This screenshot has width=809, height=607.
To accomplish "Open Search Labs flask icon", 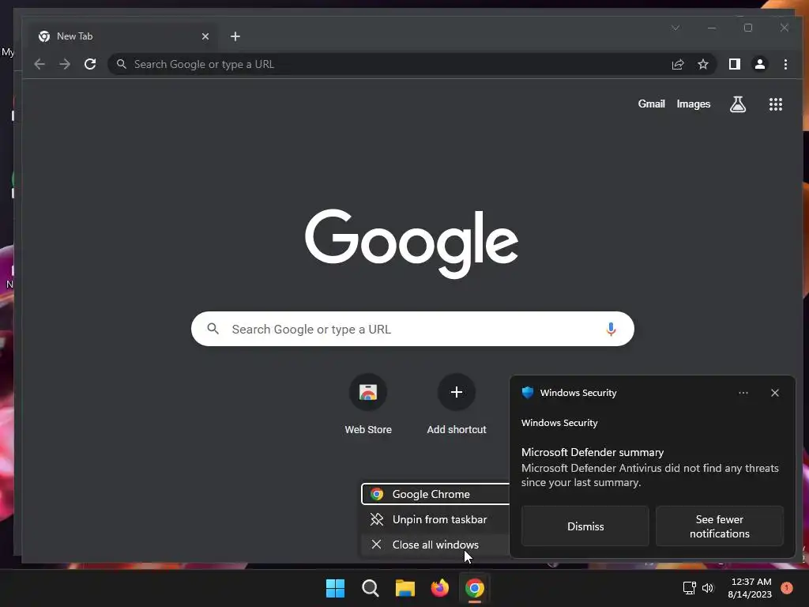I will point(738,104).
